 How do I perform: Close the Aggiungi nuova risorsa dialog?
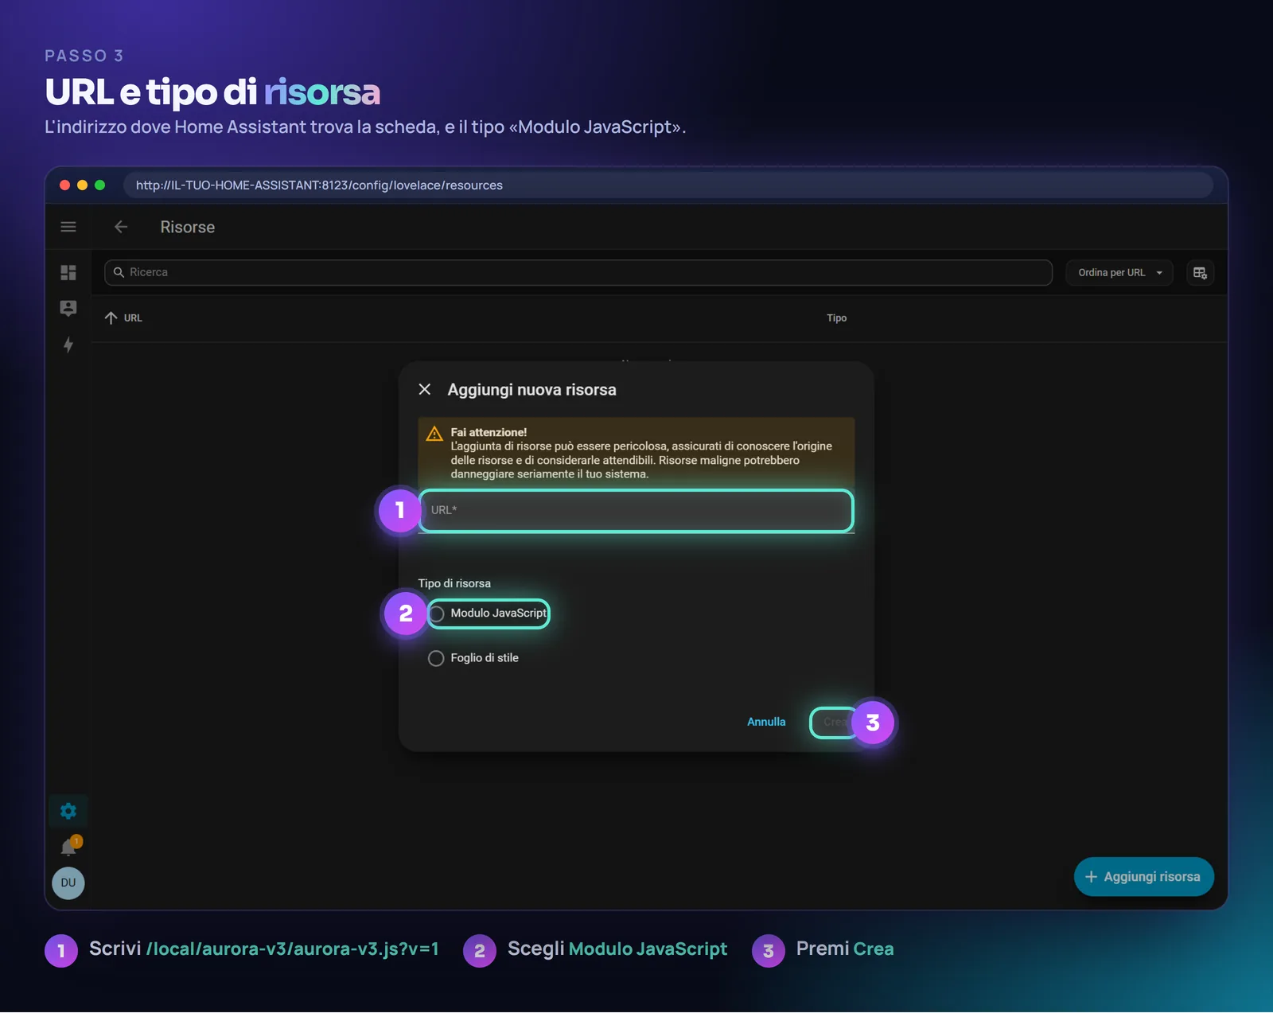click(x=425, y=389)
